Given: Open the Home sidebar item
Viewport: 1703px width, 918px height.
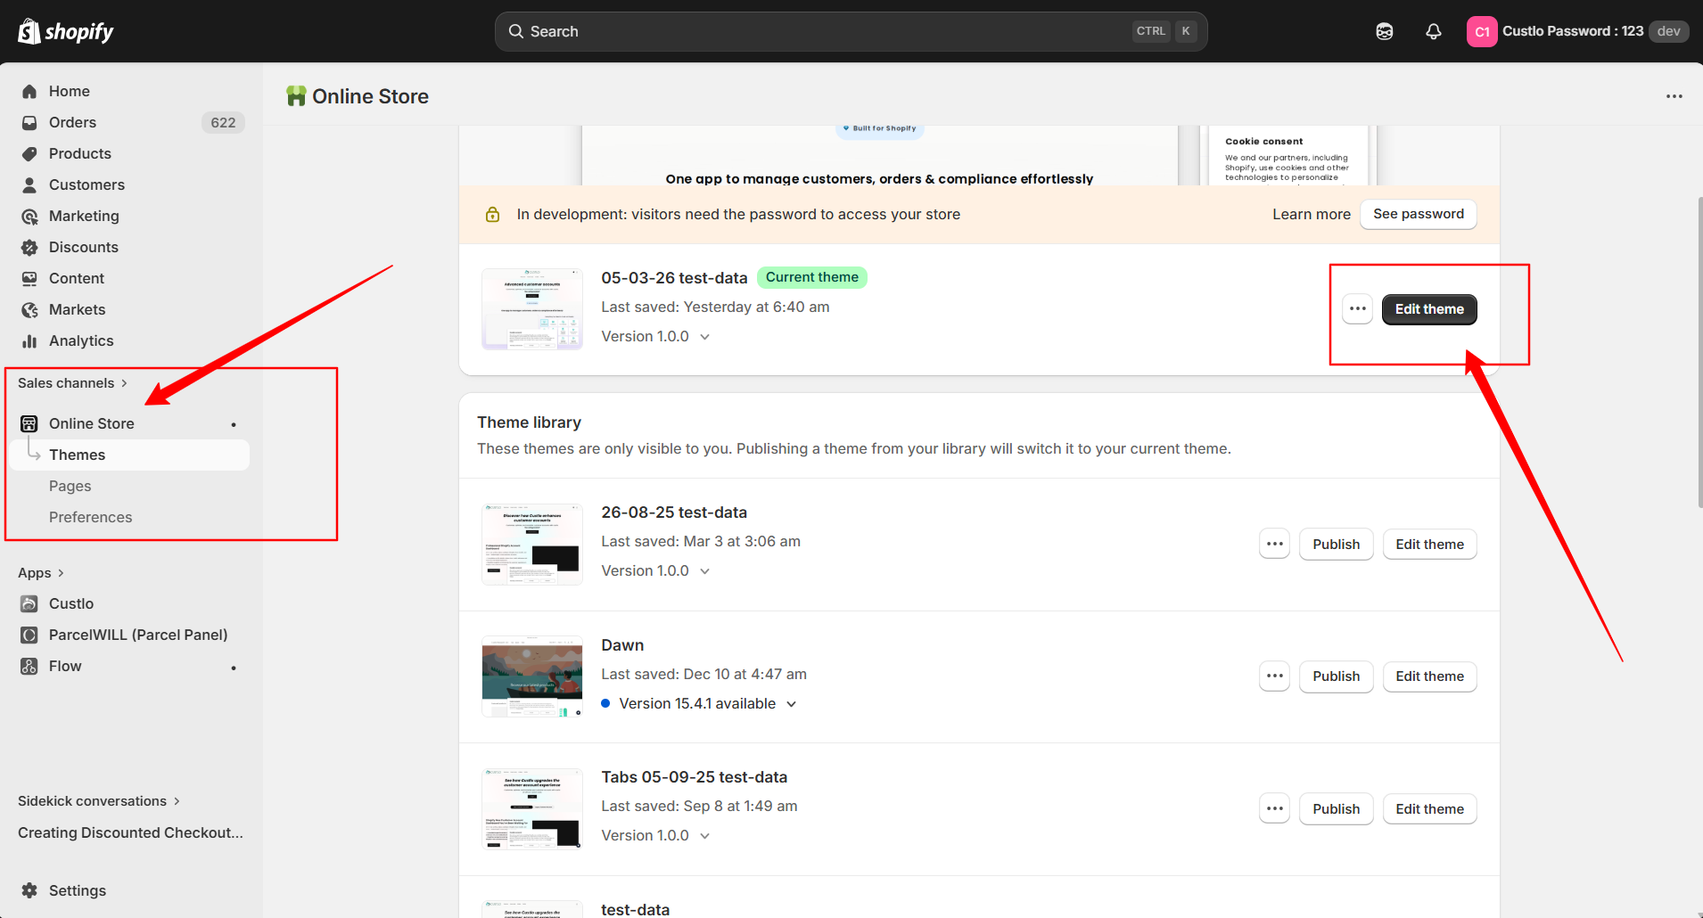Looking at the screenshot, I should 69,91.
